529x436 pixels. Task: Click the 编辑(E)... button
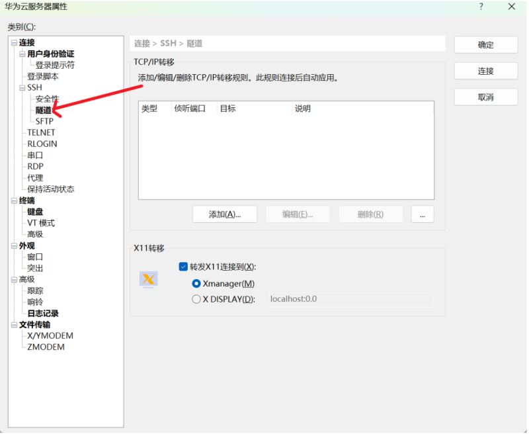coord(298,214)
